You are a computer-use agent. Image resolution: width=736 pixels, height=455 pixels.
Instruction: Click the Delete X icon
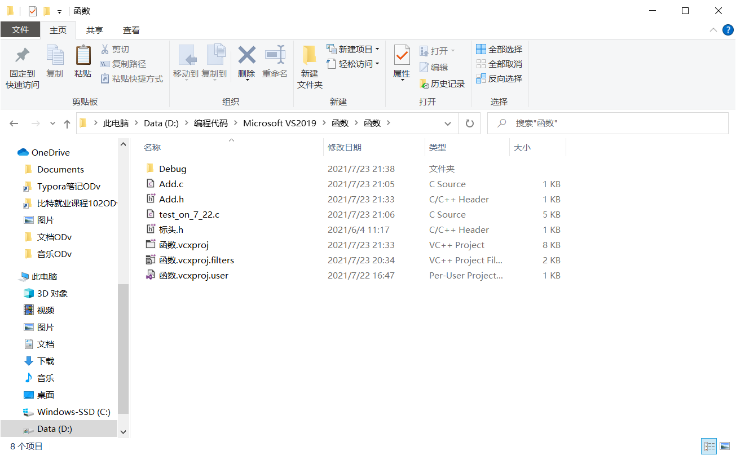pos(246,55)
